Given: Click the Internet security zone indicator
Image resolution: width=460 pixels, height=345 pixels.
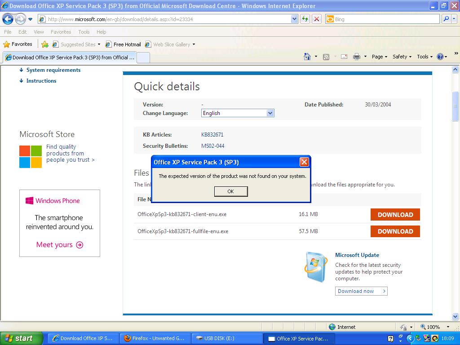Looking at the screenshot, I should 342,327.
